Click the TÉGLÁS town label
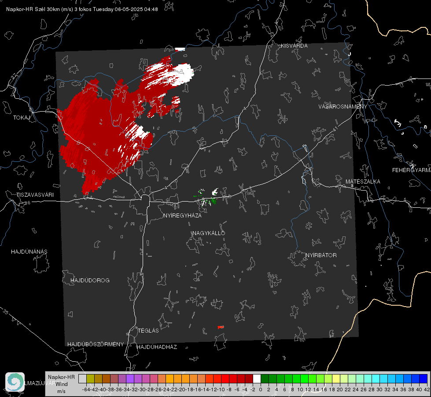This screenshot has width=431, height=397. point(148,331)
